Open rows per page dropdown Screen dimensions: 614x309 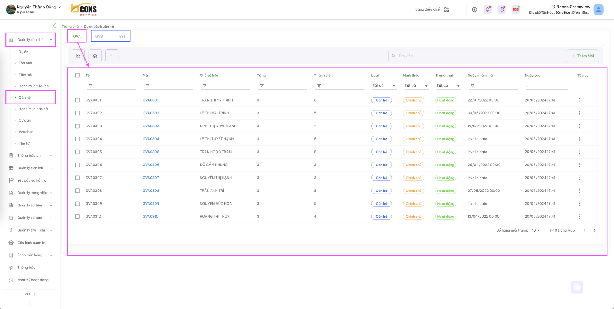(536, 230)
